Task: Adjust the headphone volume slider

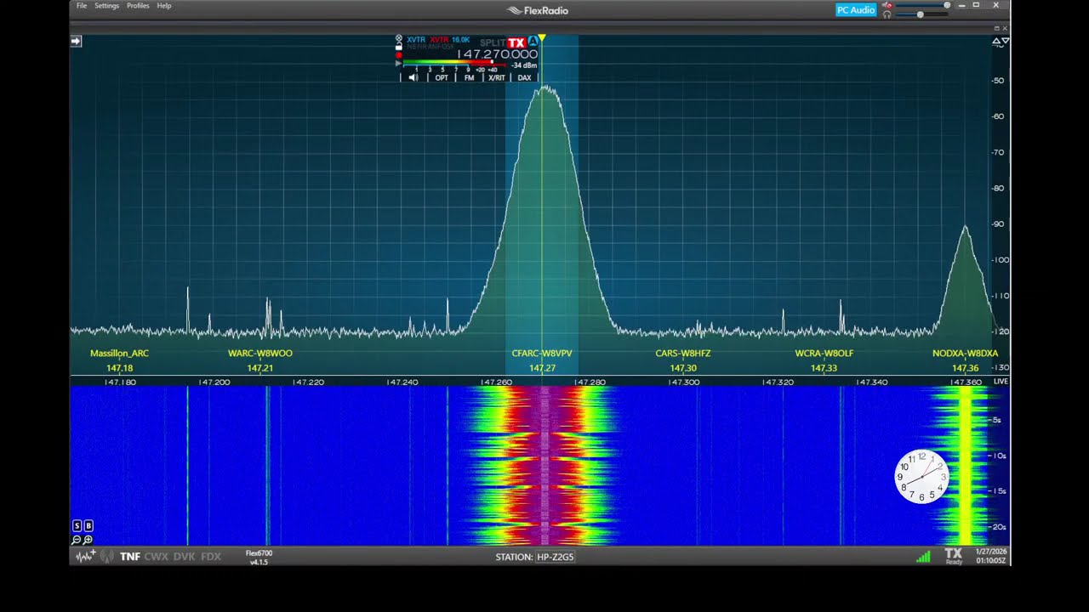Action: (x=923, y=14)
